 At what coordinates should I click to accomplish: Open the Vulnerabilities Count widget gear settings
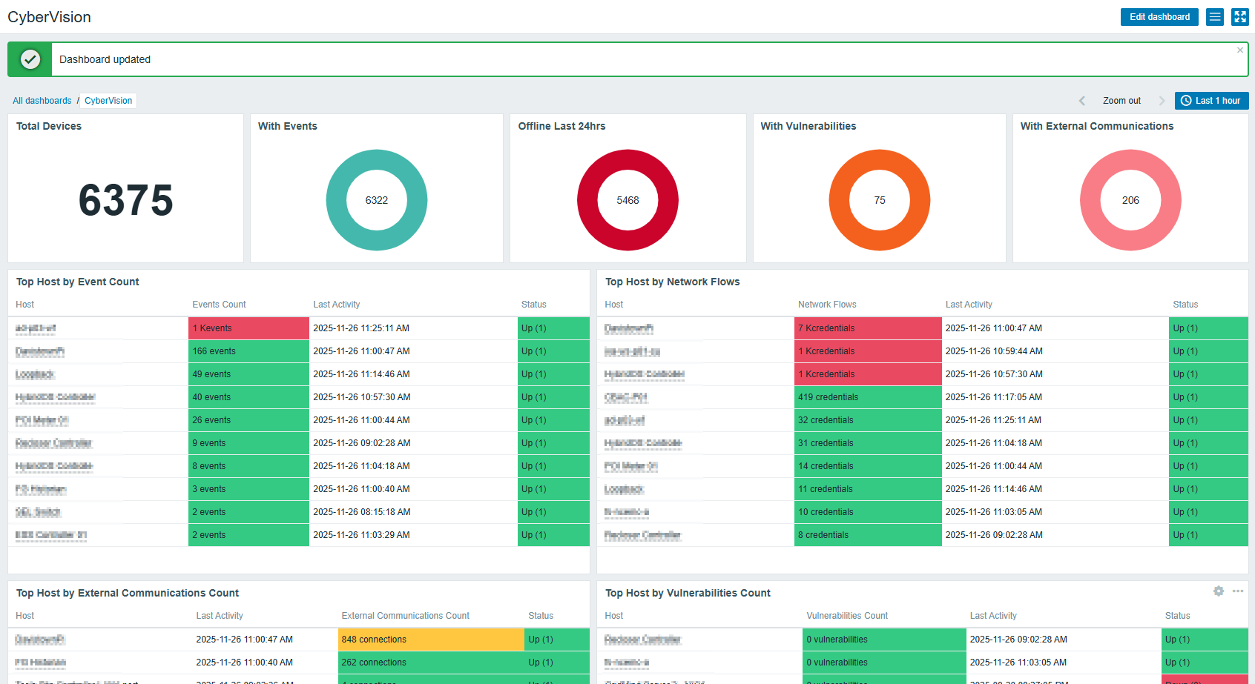(1218, 591)
